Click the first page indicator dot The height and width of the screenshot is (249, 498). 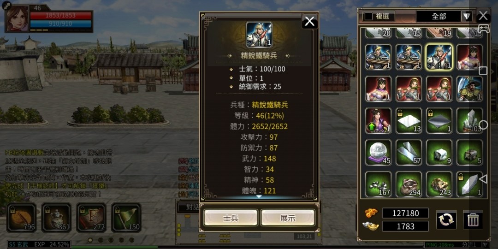[90, 240]
